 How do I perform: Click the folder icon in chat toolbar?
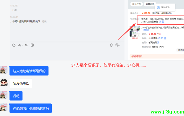[14, 45]
